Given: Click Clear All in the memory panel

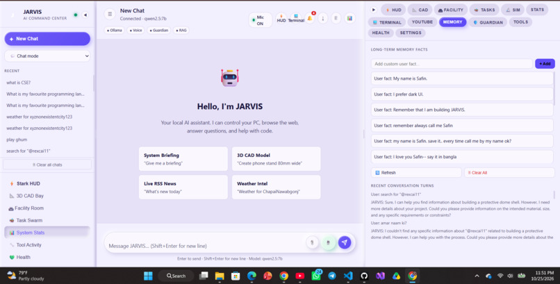Looking at the screenshot, I should [509, 173].
